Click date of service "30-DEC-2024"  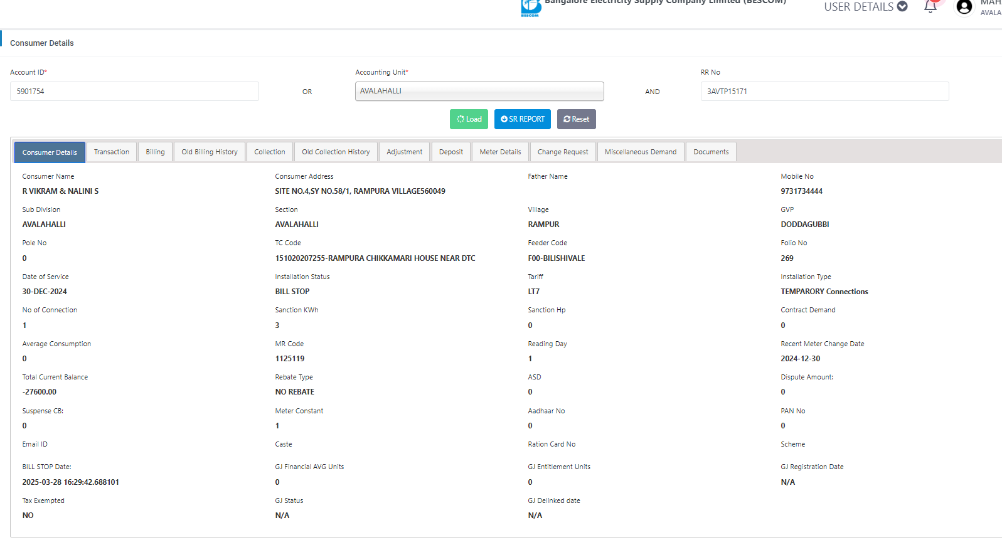[45, 292]
